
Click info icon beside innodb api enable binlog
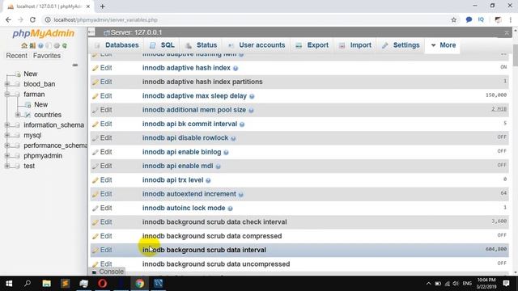(226, 153)
